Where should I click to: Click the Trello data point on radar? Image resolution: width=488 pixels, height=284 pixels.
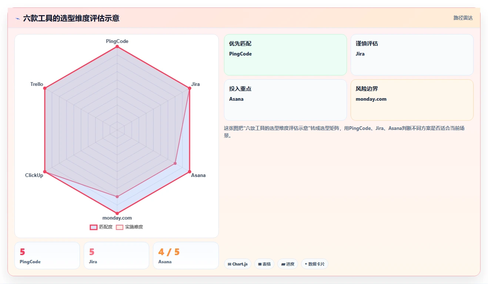point(45,88)
